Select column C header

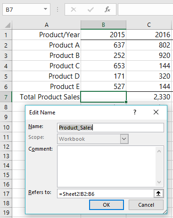149,25
